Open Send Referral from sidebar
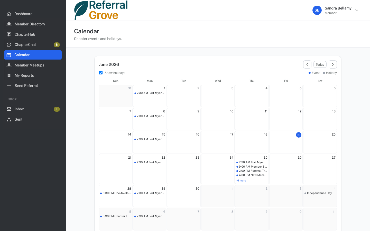The image size is (370, 231). pos(33,86)
